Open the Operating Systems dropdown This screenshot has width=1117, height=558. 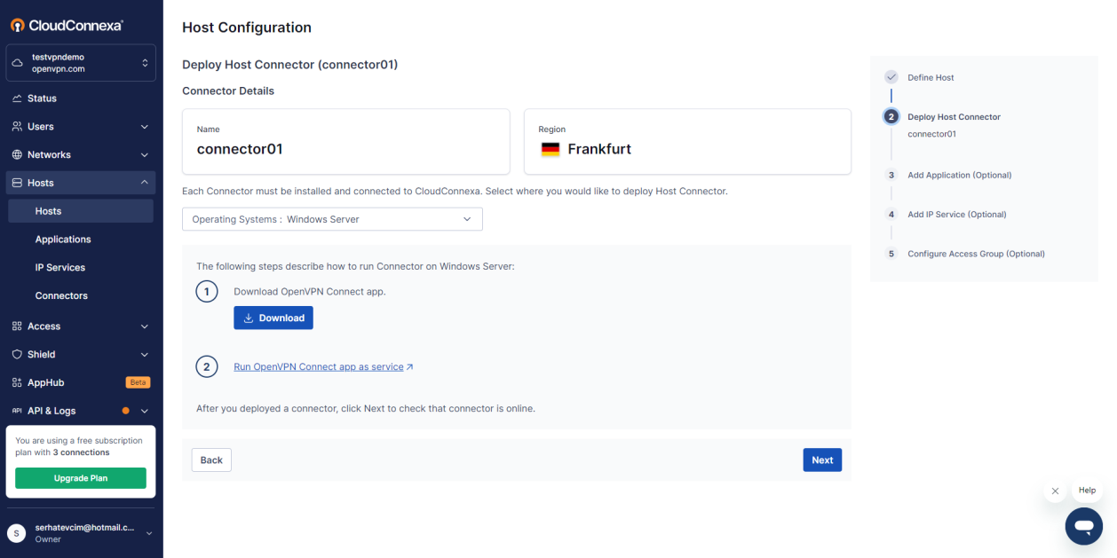coord(332,219)
